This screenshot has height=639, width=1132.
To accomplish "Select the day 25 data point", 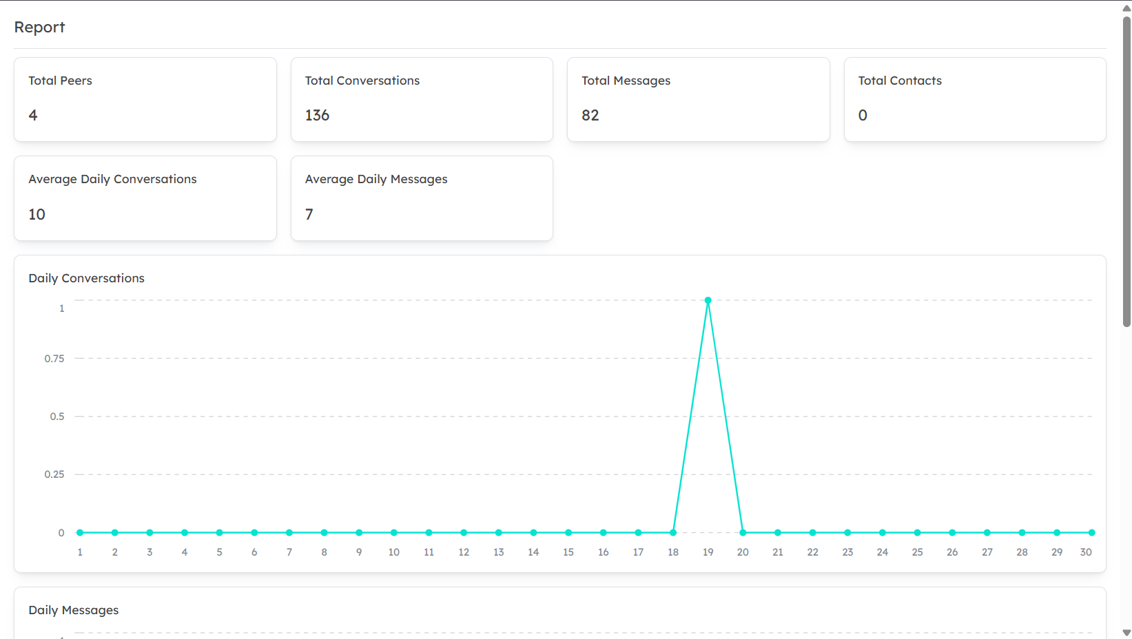I will coord(917,532).
